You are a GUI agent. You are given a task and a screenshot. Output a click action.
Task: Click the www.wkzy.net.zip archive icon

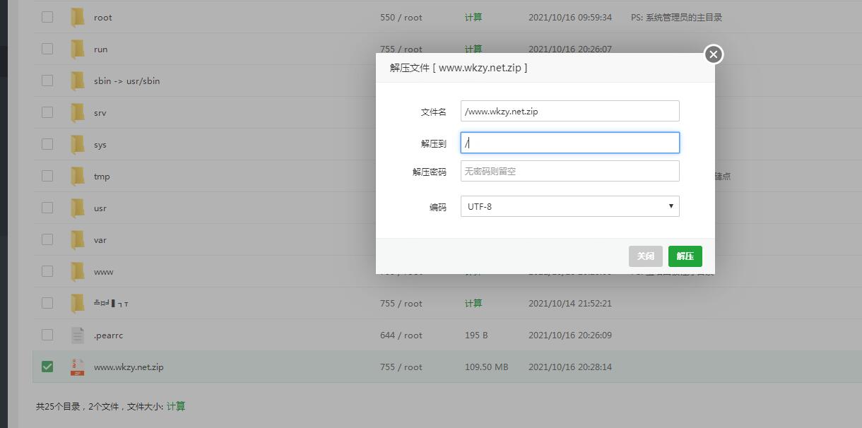coord(78,367)
